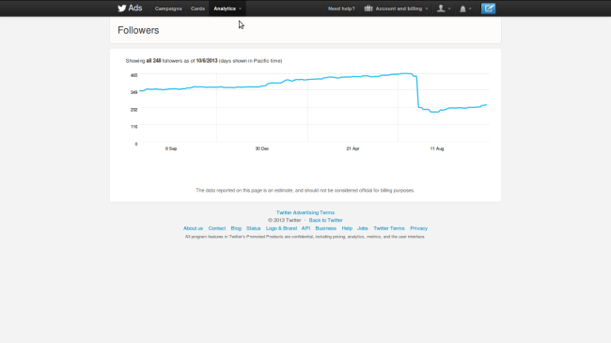
Task: Click Back to Twitter link
Action: [x=326, y=220]
